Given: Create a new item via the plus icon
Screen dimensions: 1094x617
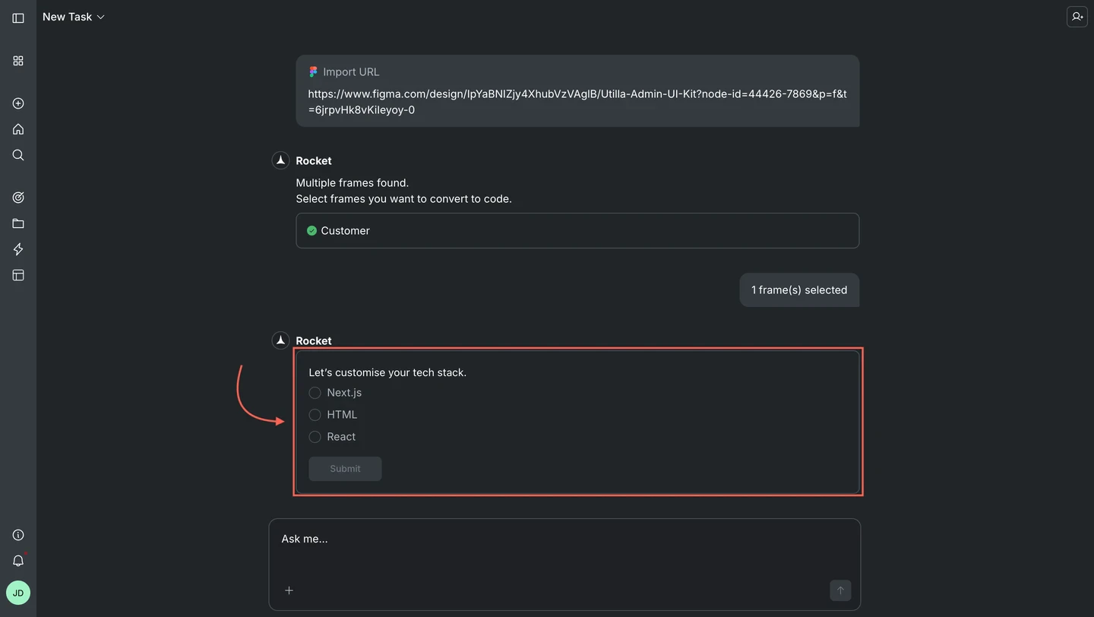Looking at the screenshot, I should [x=18, y=103].
